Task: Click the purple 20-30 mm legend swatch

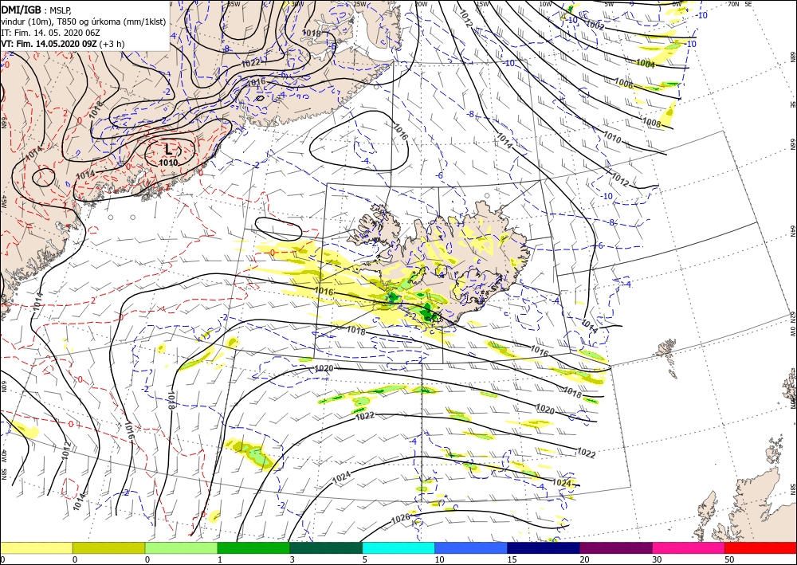Action: pyautogui.click(x=616, y=547)
